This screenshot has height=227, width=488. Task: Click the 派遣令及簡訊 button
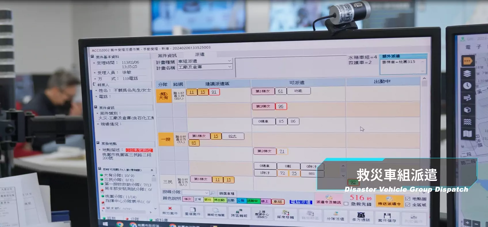329,199
